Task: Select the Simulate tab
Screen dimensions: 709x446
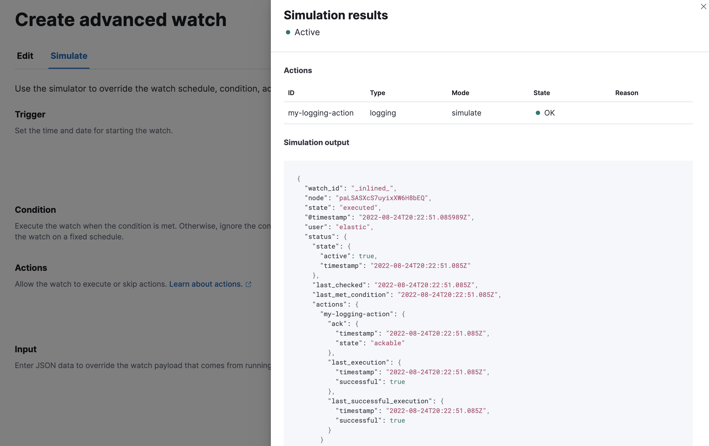Action: [69, 56]
